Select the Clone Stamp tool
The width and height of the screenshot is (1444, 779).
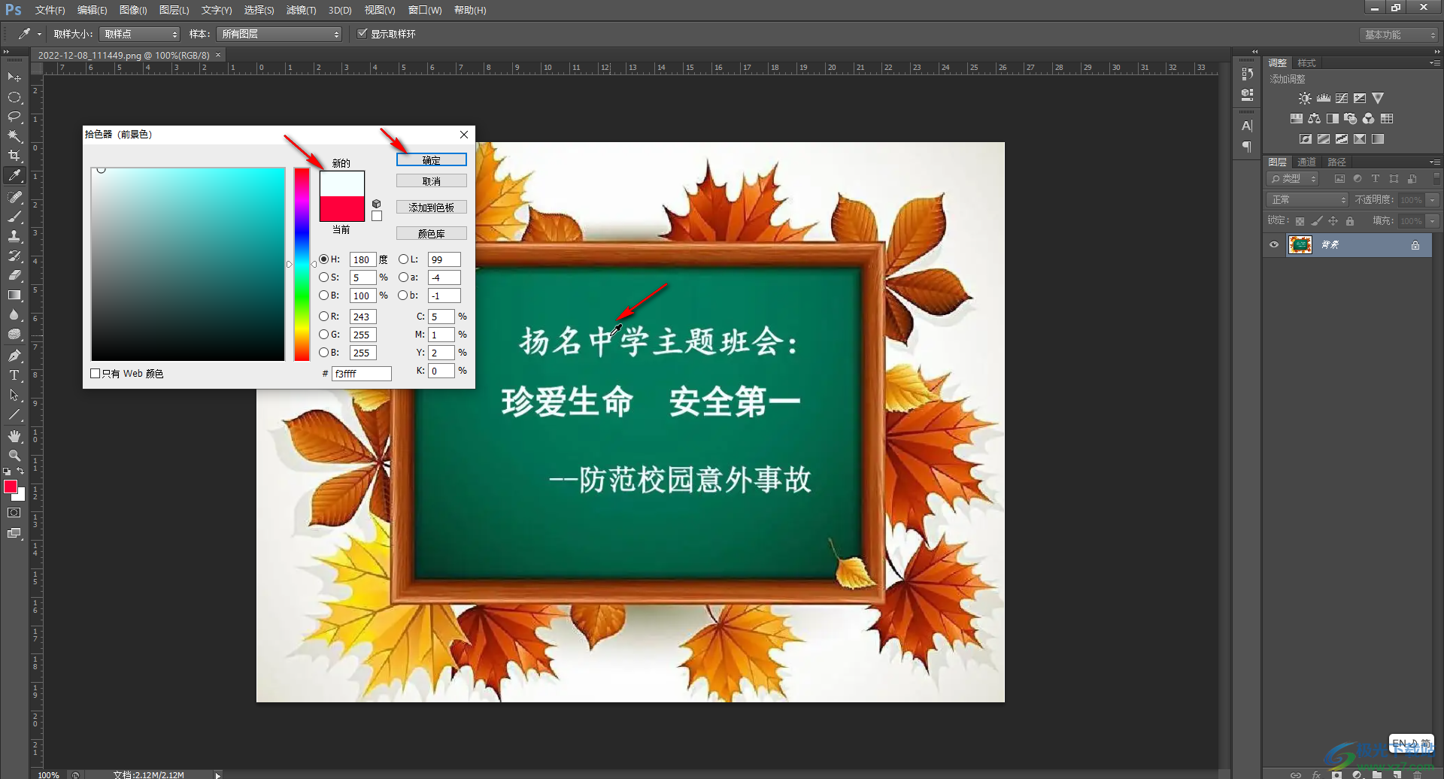coord(14,236)
